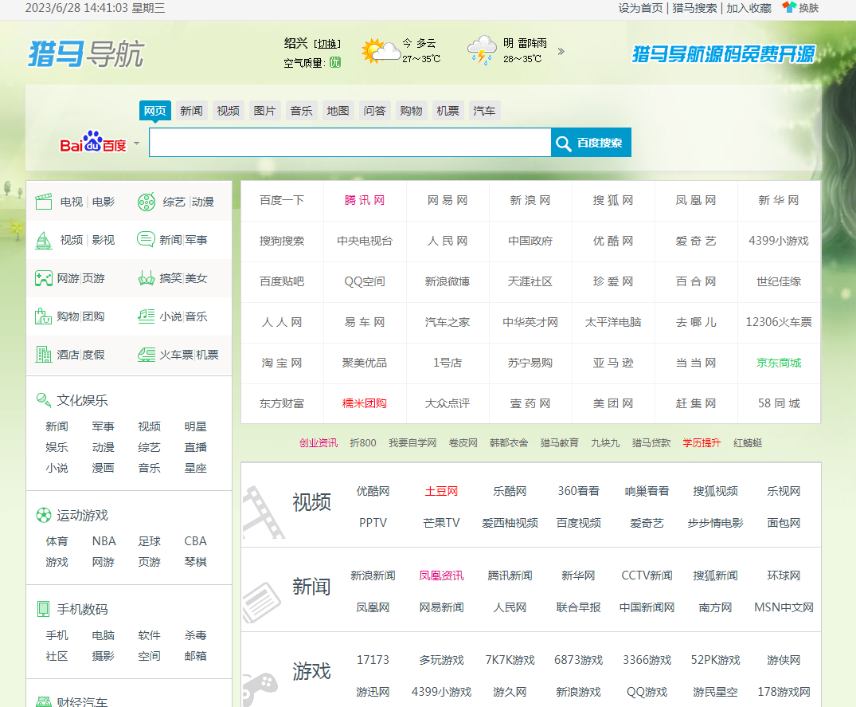Open the 爱奇艺 link in main grid
The image size is (856, 707).
695,241
